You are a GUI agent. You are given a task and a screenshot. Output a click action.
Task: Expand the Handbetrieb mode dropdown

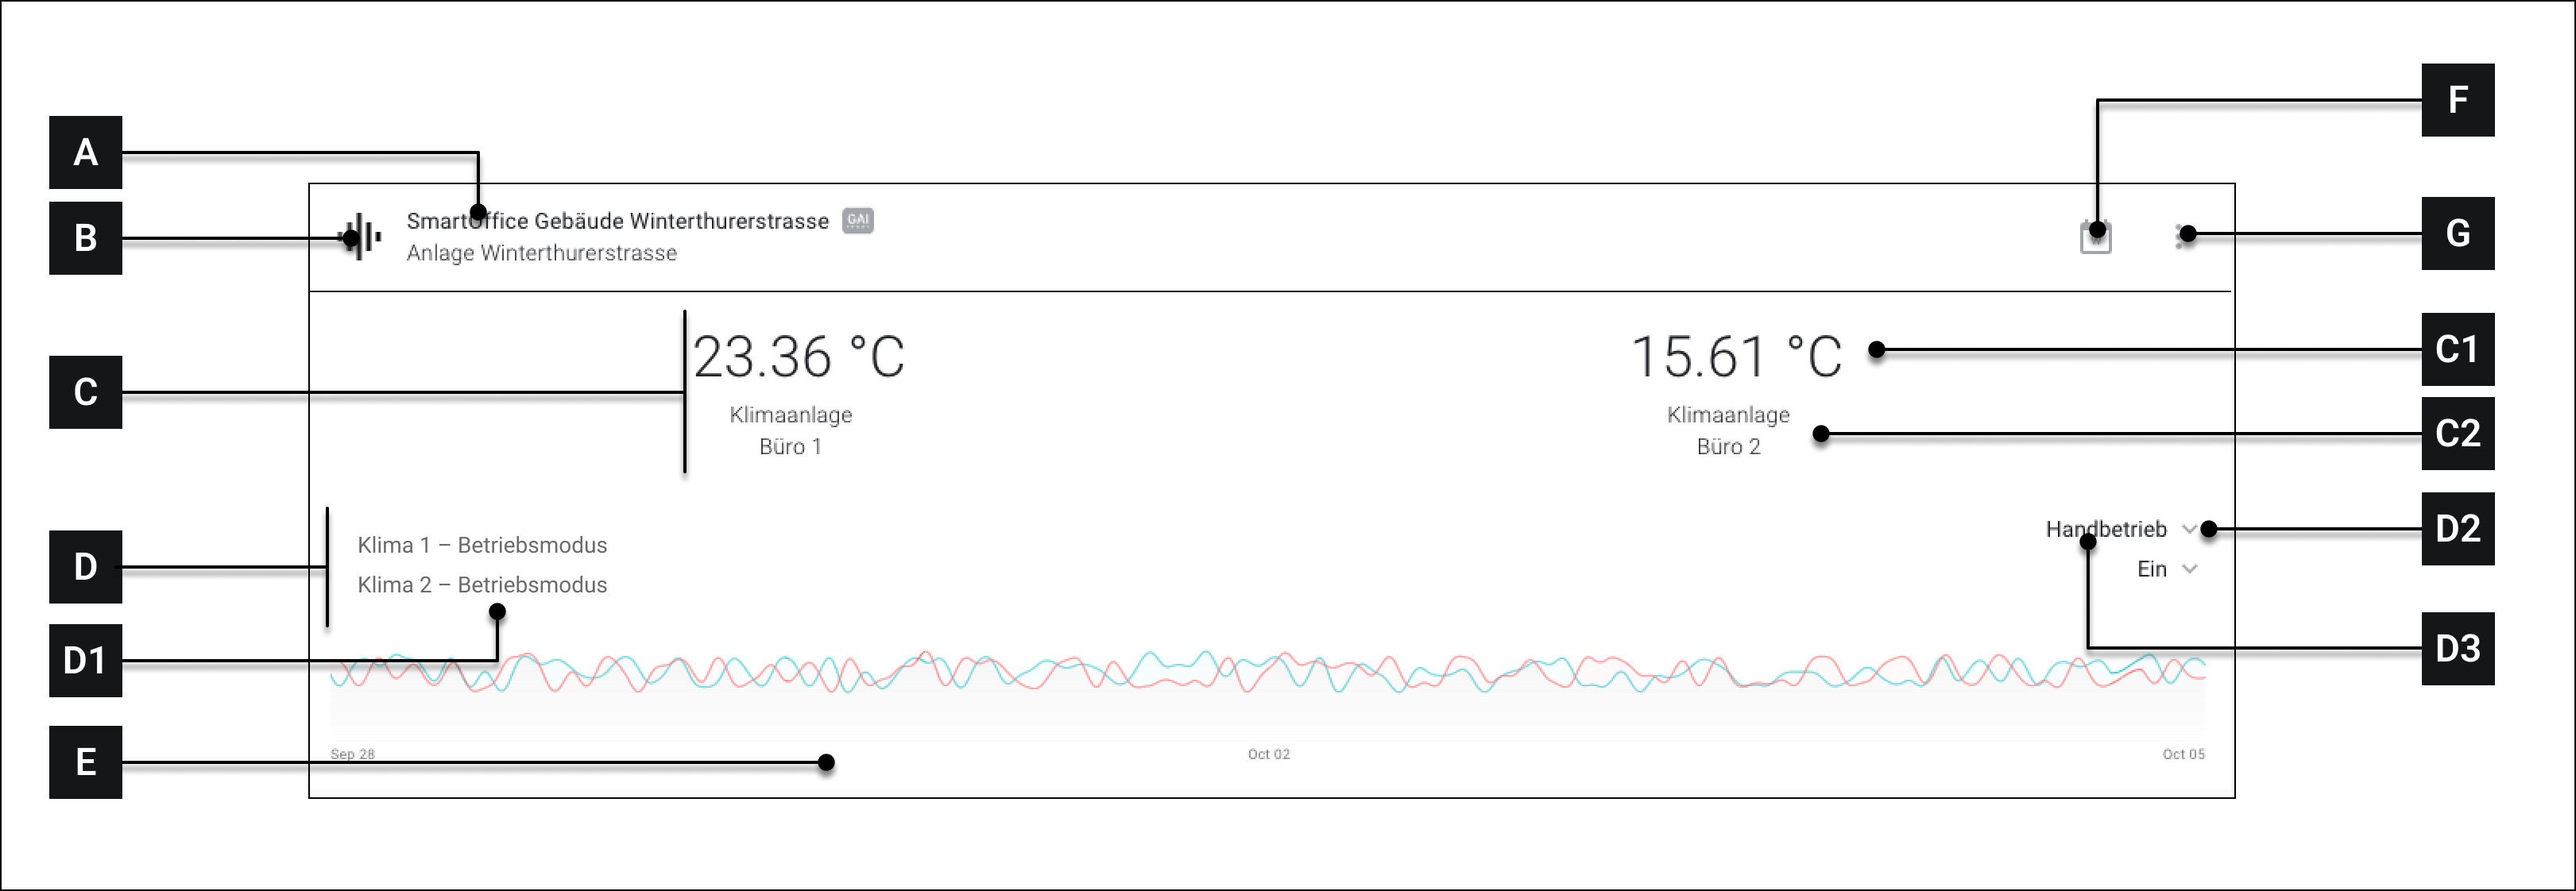point(2120,530)
